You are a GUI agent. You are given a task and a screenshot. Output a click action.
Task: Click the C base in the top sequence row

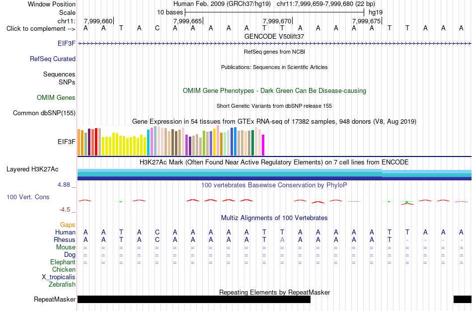(x=157, y=28)
